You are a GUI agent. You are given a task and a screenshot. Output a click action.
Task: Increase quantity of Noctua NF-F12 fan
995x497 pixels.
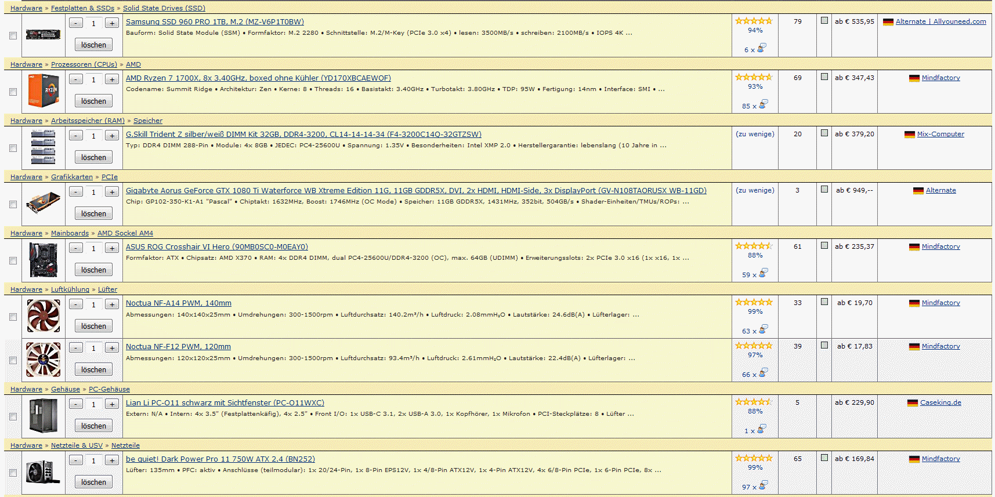tap(112, 348)
